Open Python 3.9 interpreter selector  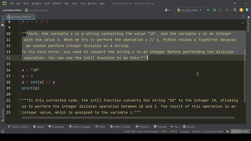(208, 132)
